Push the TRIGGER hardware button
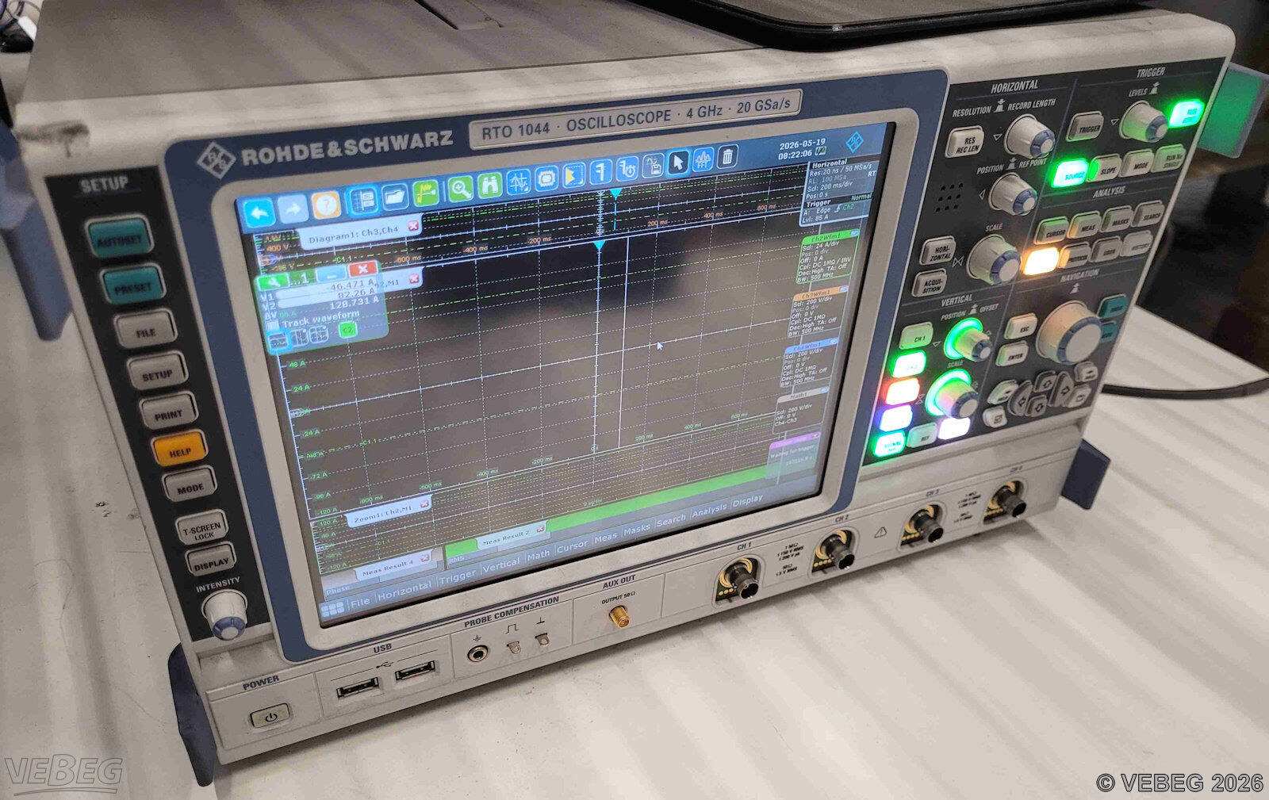The width and height of the screenshot is (1269, 800). tap(1085, 128)
